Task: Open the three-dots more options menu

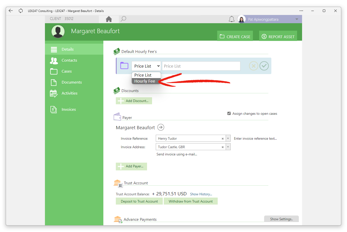Action: tap(301, 11)
